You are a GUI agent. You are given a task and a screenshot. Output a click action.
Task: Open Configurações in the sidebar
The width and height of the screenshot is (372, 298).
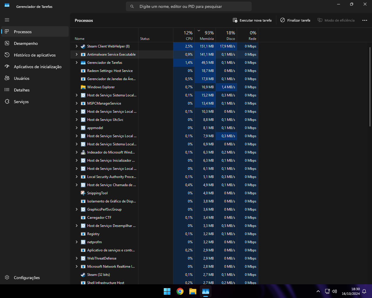coord(35,278)
